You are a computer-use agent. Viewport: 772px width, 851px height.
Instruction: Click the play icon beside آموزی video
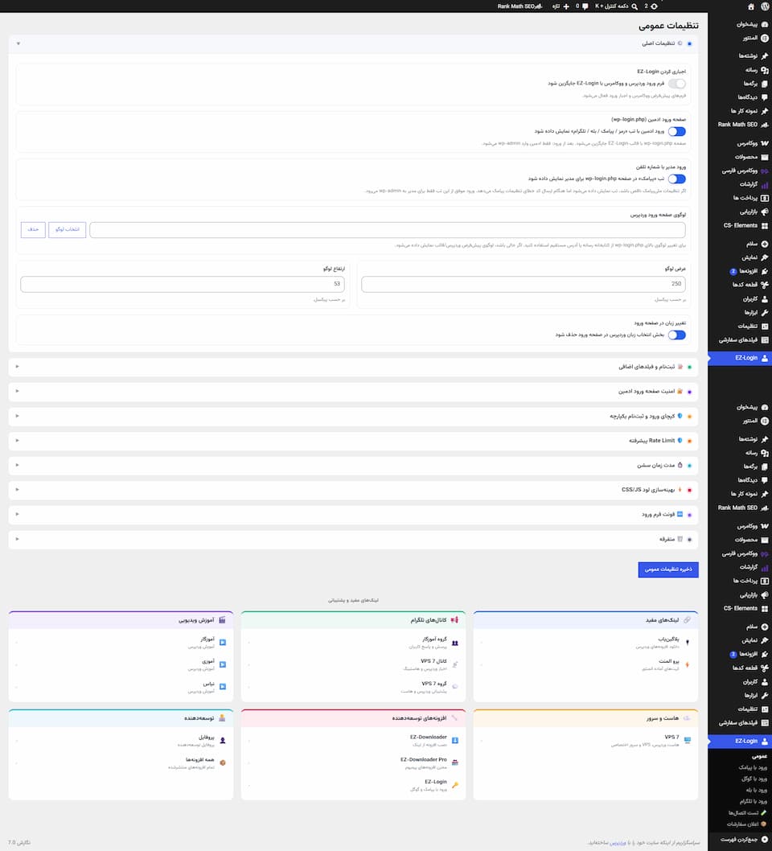(x=223, y=665)
